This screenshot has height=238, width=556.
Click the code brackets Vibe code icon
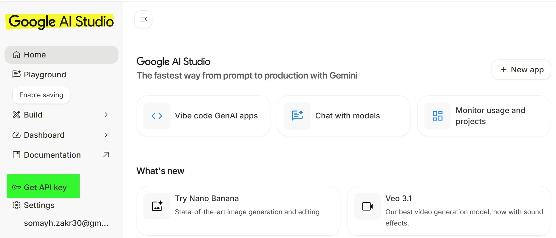(x=157, y=116)
